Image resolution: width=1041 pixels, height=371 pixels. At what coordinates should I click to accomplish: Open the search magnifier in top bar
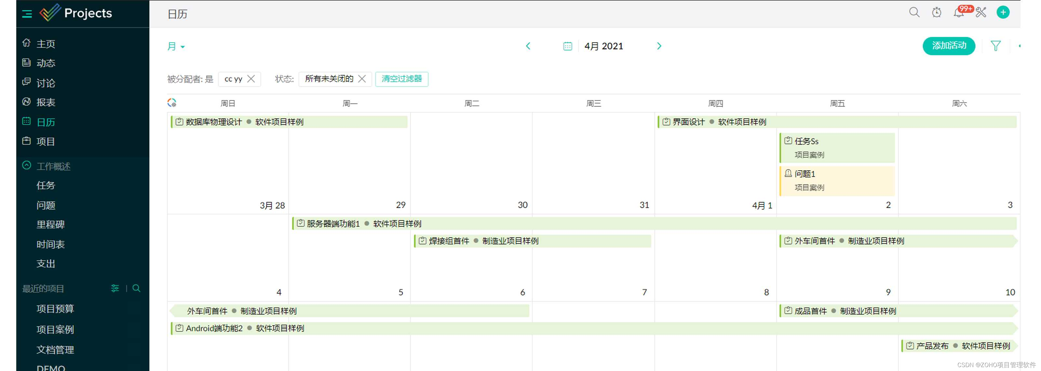914,13
